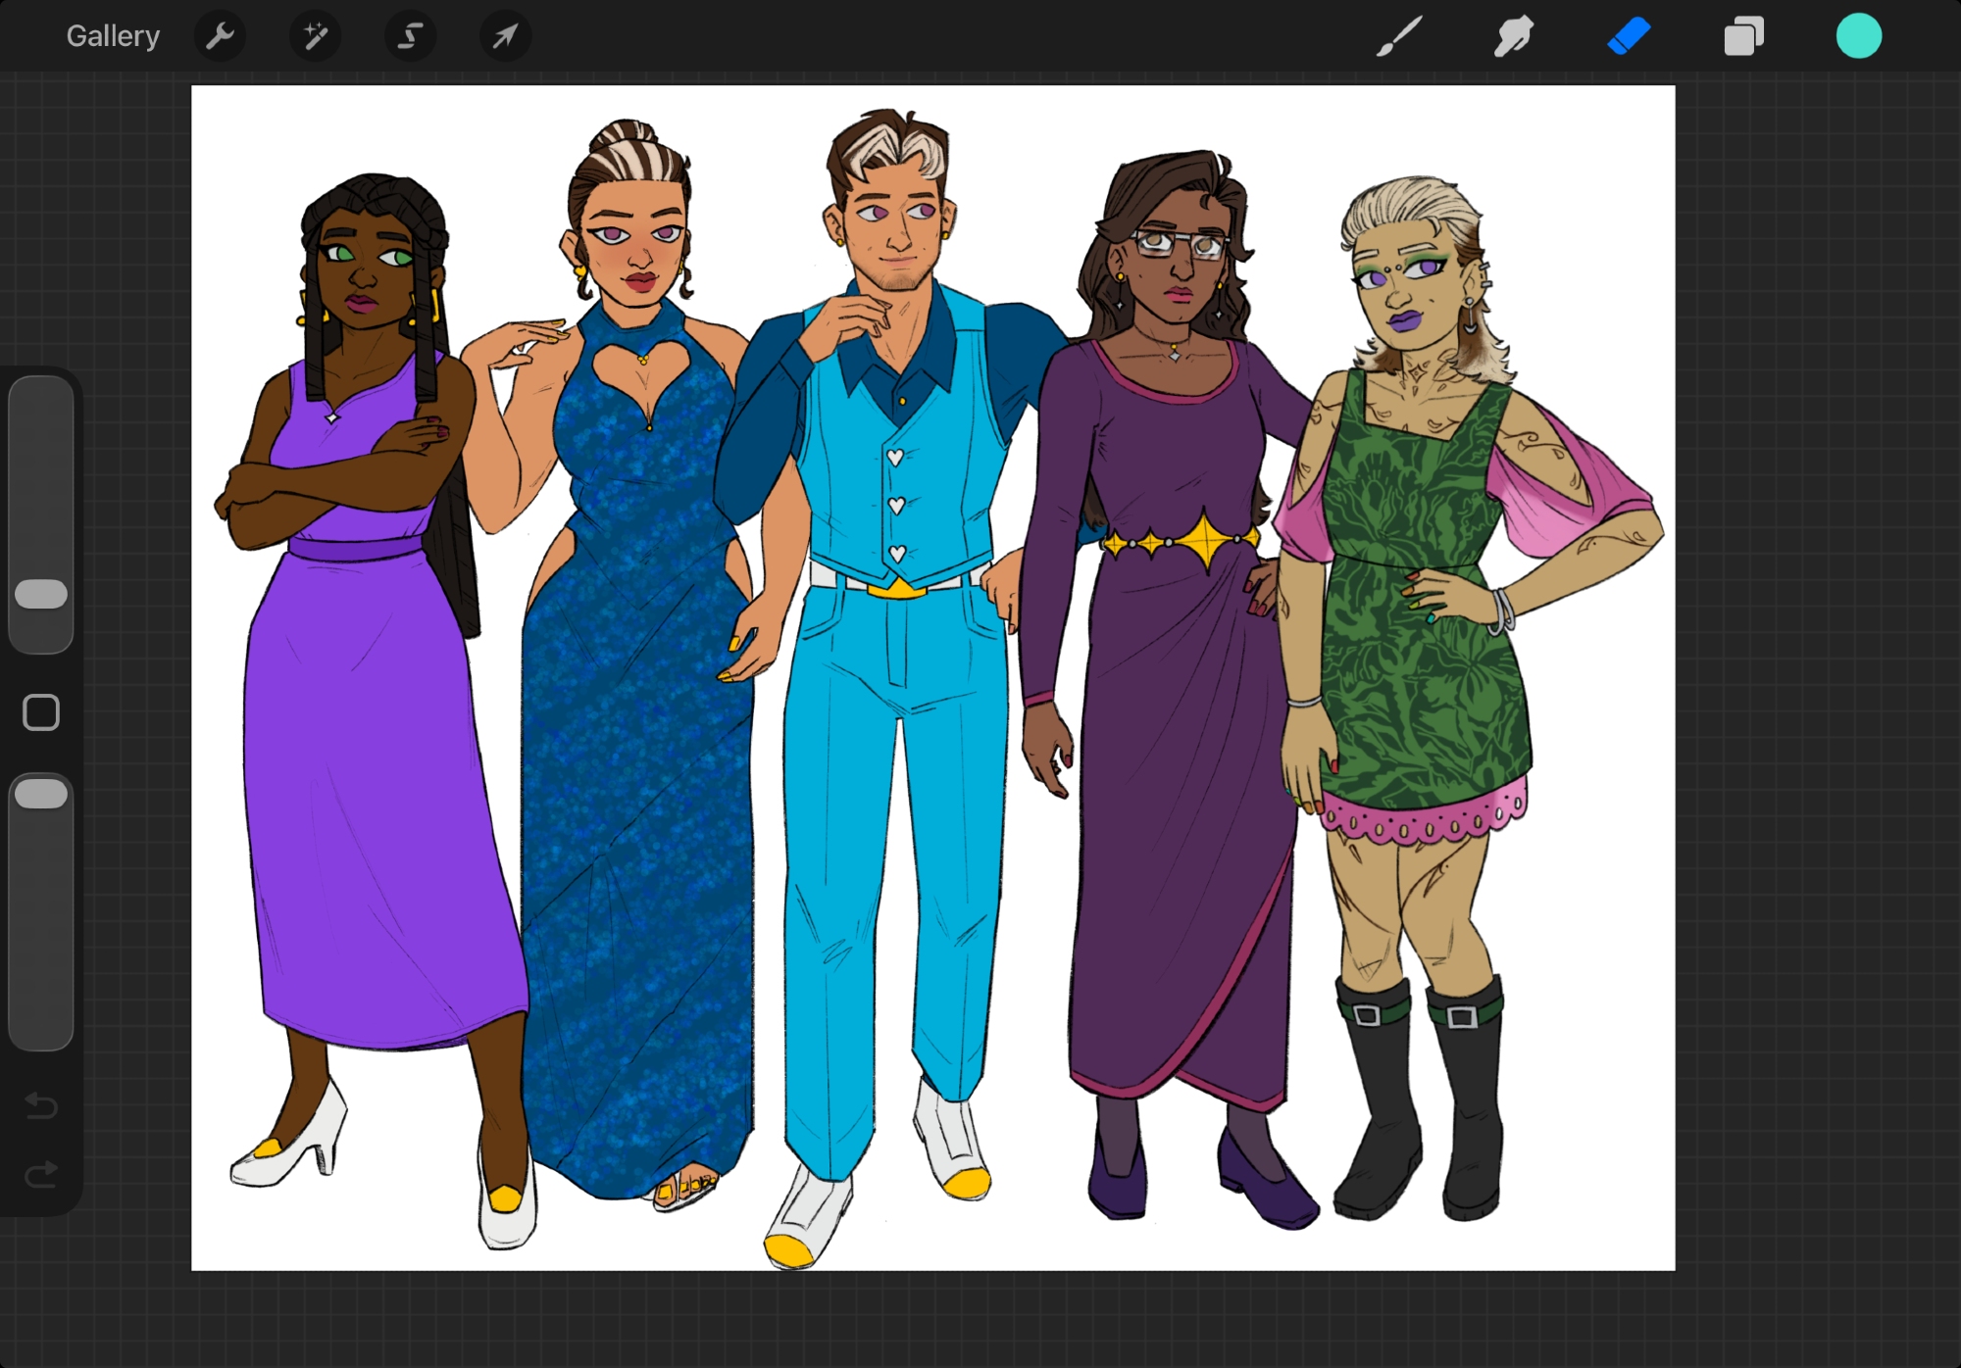
Task: Activate the Transform arrow tool
Action: point(505,37)
